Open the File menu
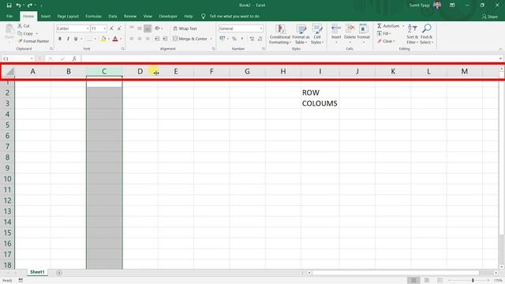 pyautogui.click(x=9, y=16)
